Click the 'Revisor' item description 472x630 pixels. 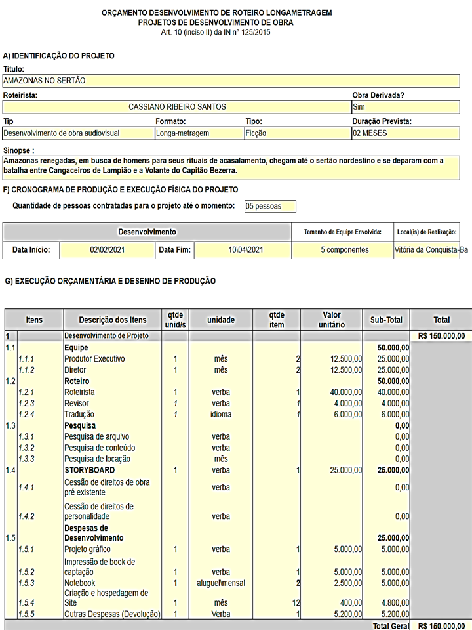click(76, 404)
